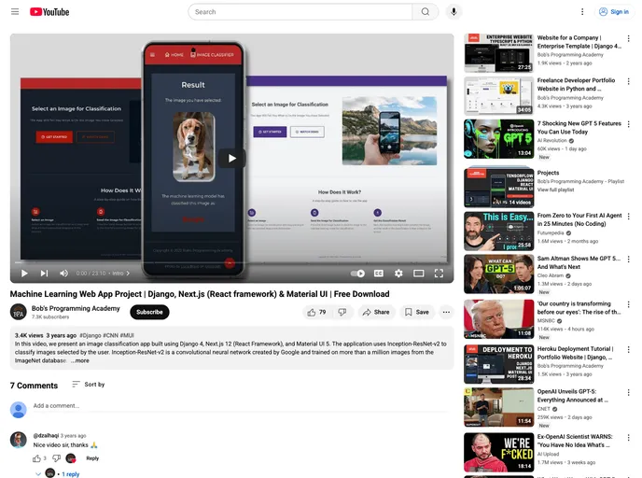Open options for Sam Altman GPT 5 video
This screenshot has height=478, width=642.
coord(628,260)
